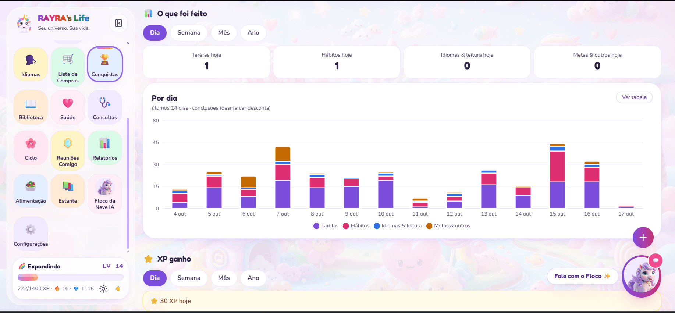Viewport: 675px width, 313px height.
Task: Open Lista de Compras shopping list
Action: tap(68, 67)
